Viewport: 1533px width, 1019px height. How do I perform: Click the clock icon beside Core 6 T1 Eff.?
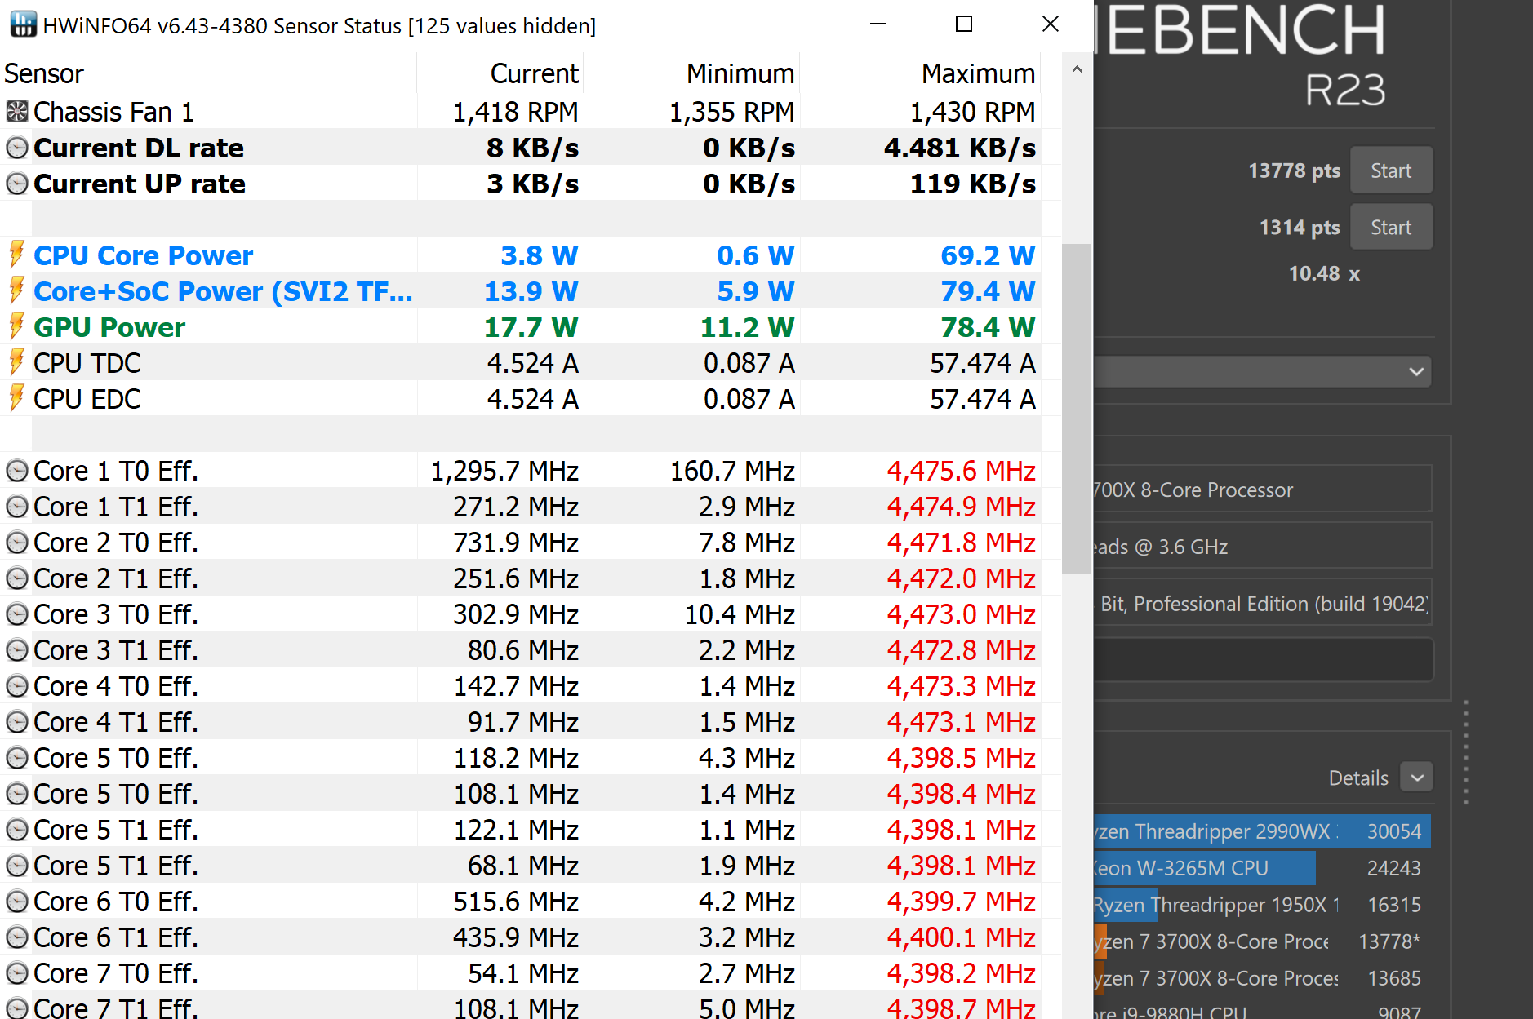(16, 937)
